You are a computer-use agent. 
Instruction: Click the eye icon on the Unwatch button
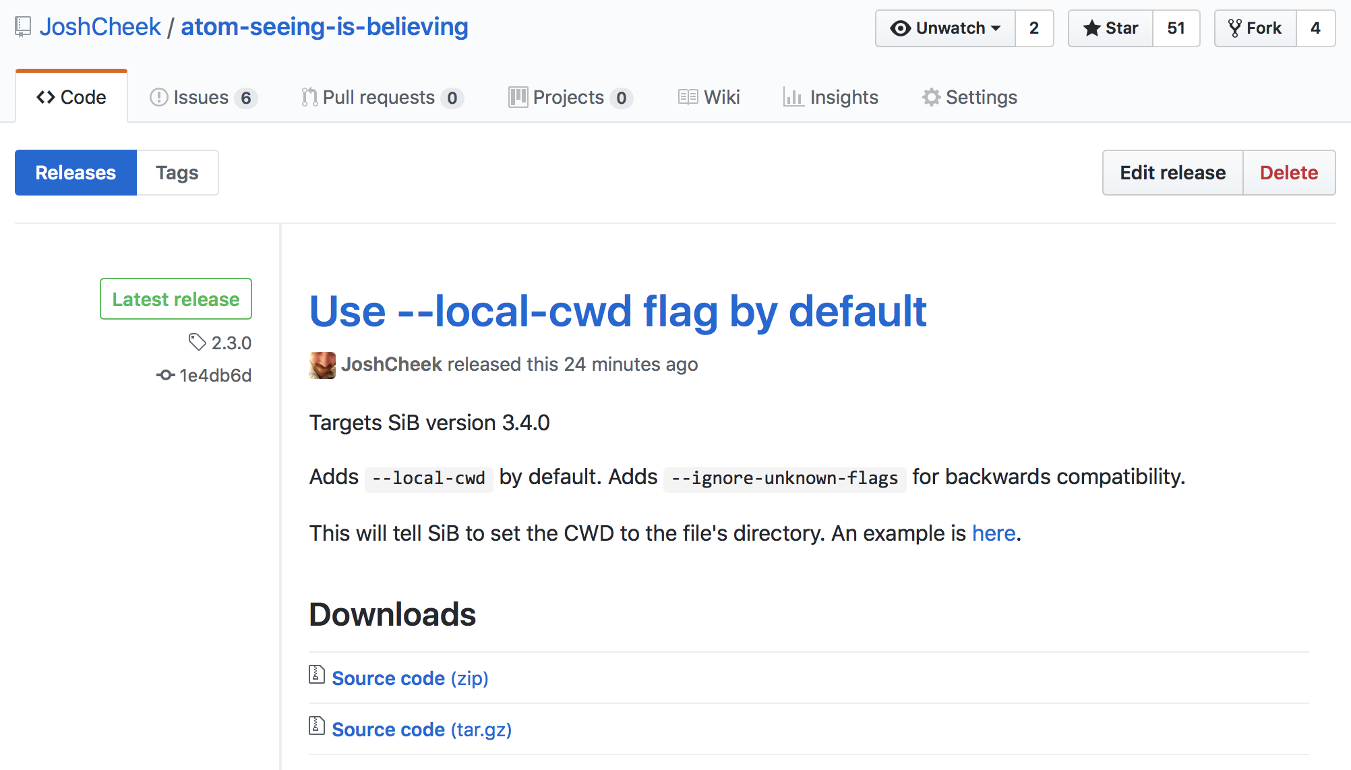click(900, 28)
